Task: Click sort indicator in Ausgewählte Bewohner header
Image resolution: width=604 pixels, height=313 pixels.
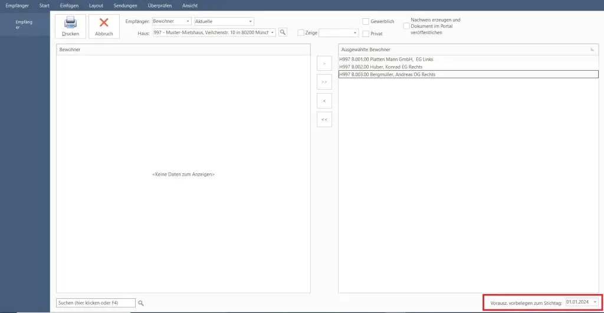Action: coord(592,50)
